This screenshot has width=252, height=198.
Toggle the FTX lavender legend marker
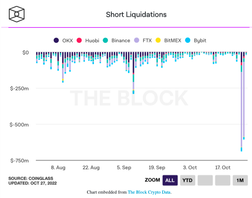click(x=136, y=40)
